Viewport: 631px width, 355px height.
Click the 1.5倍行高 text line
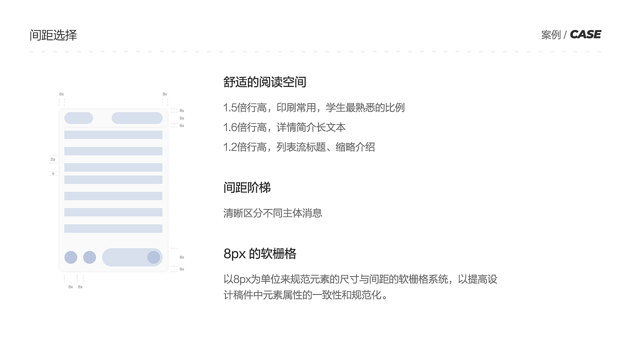pyautogui.click(x=314, y=107)
